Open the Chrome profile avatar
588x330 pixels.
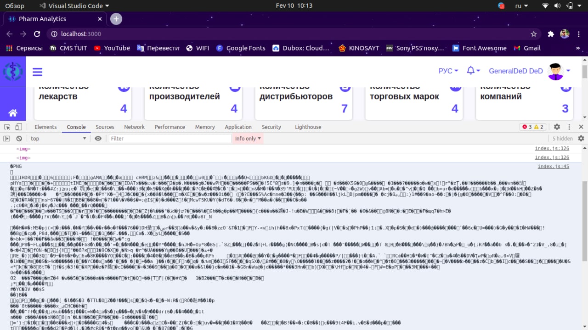565,34
